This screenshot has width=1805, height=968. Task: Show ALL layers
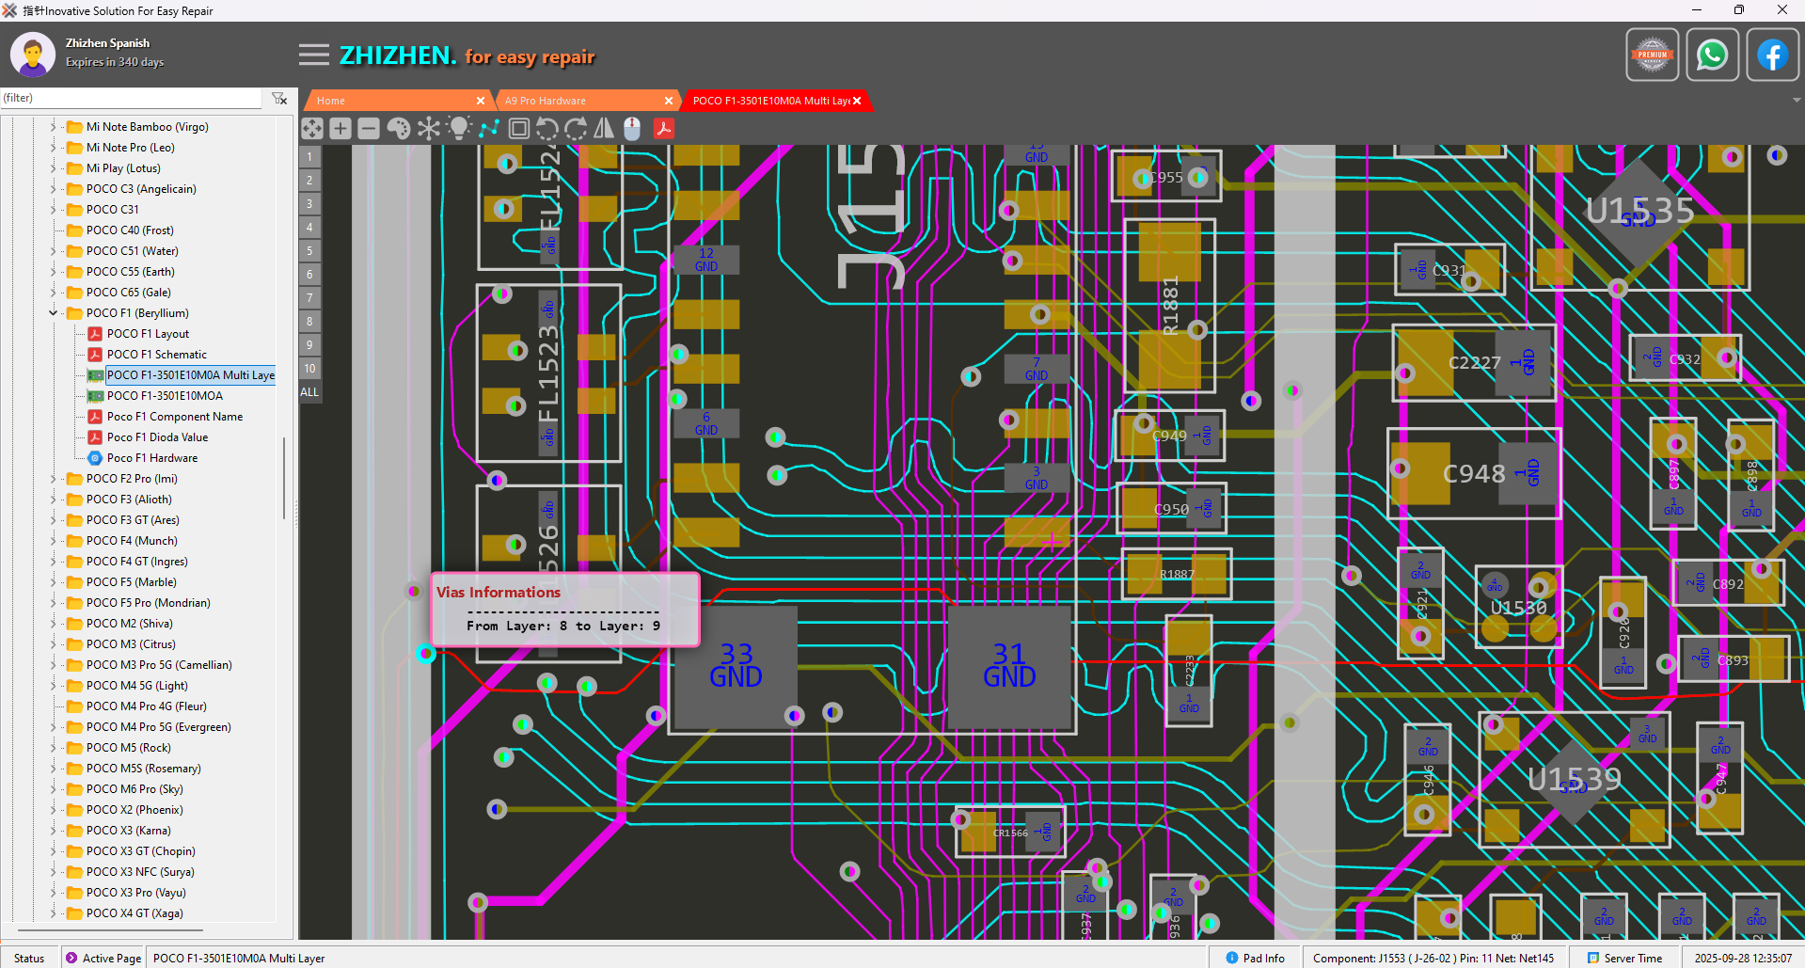coord(309,392)
